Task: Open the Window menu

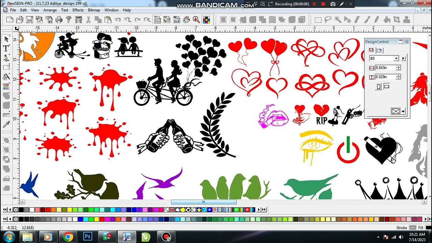Action: click(x=111, y=10)
